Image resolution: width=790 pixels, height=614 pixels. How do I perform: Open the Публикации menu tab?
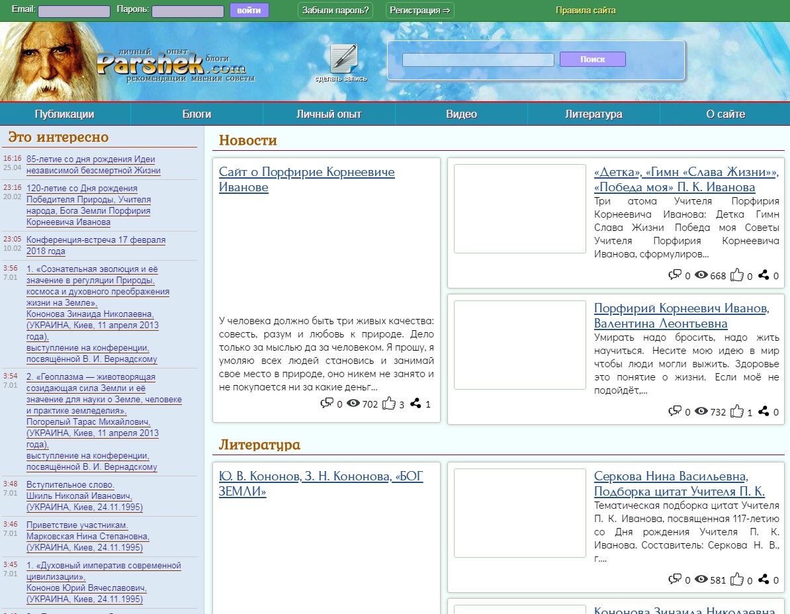pyautogui.click(x=64, y=114)
